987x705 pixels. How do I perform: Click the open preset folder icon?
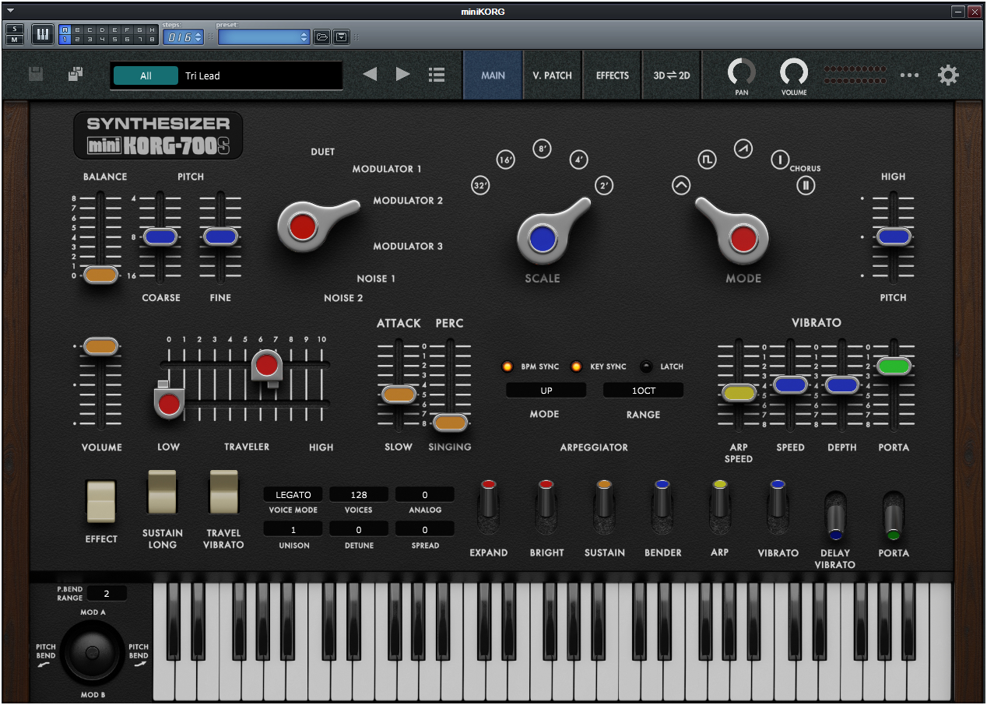(321, 37)
